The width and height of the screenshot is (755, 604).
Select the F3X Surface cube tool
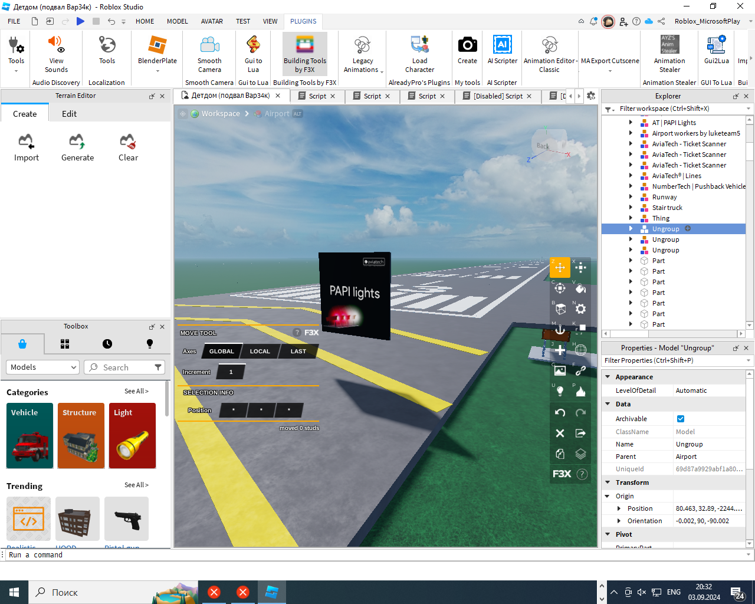coord(560,308)
